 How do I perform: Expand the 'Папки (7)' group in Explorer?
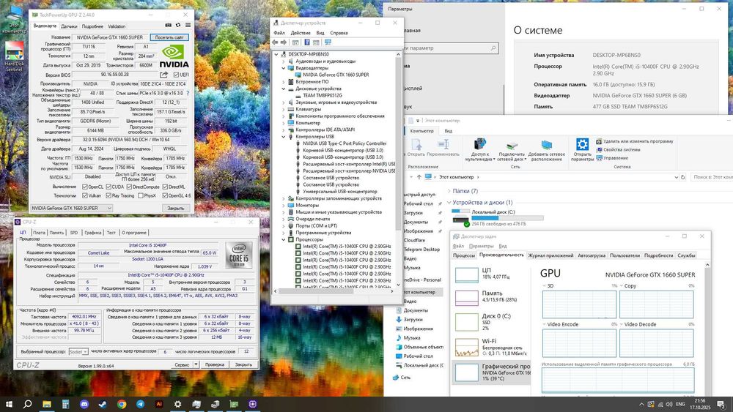click(x=449, y=191)
